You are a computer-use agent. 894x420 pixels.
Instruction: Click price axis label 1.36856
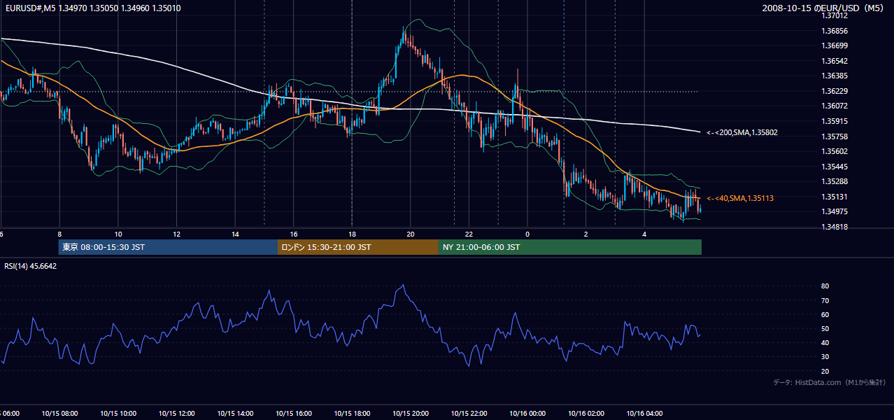[x=834, y=31]
